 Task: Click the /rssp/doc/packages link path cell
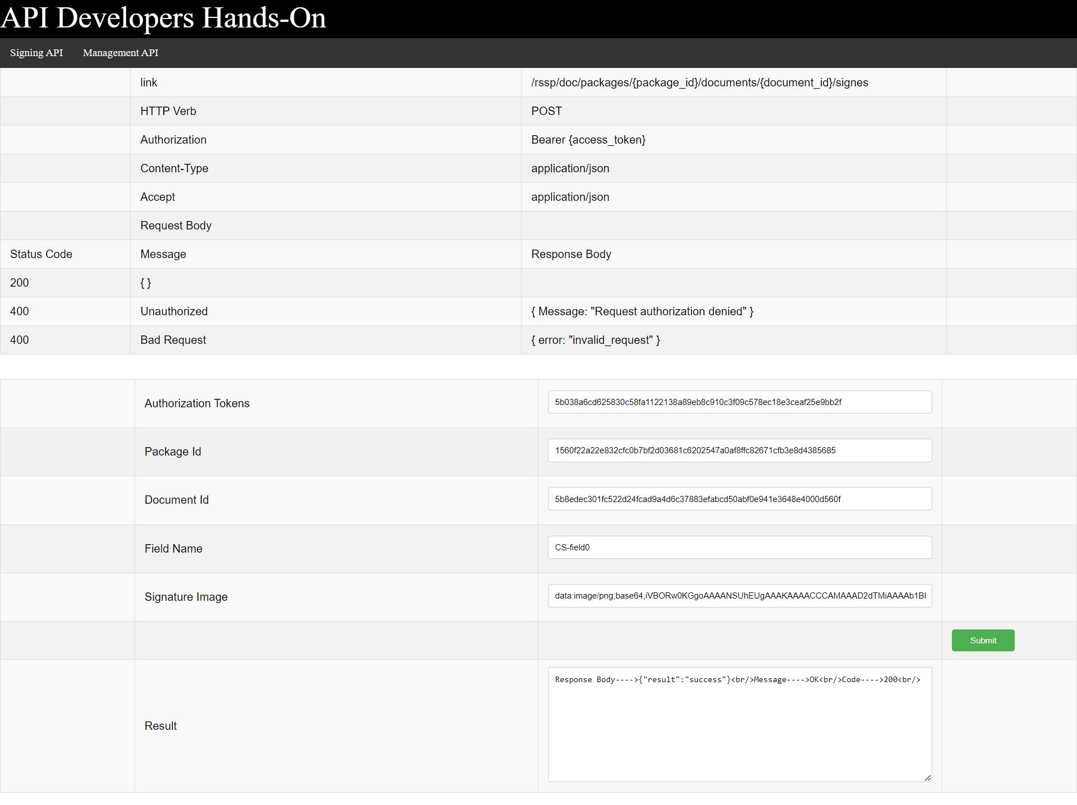699,82
